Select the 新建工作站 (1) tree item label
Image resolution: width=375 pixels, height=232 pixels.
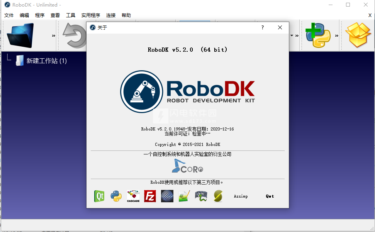pos(47,61)
